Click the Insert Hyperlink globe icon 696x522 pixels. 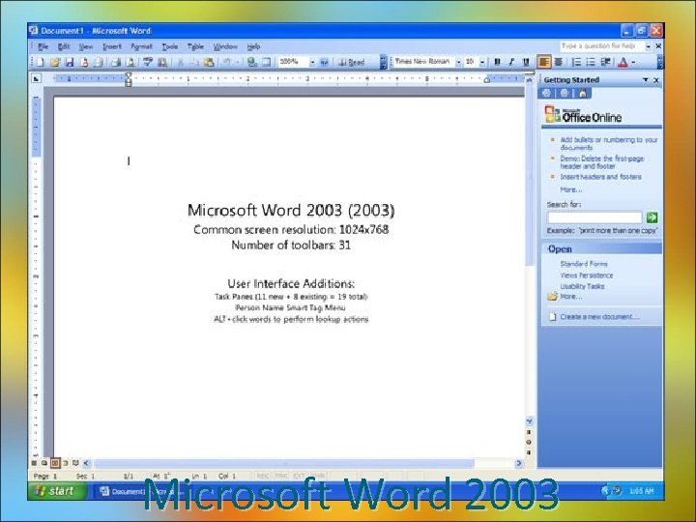pyautogui.click(x=252, y=62)
